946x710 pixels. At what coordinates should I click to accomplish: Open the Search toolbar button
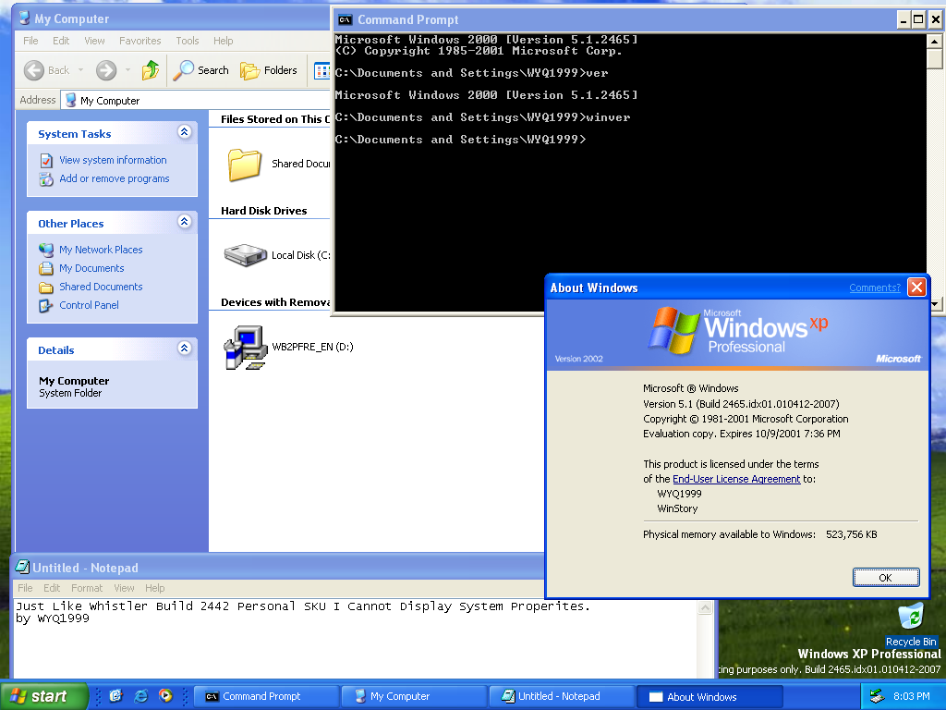[x=202, y=70]
